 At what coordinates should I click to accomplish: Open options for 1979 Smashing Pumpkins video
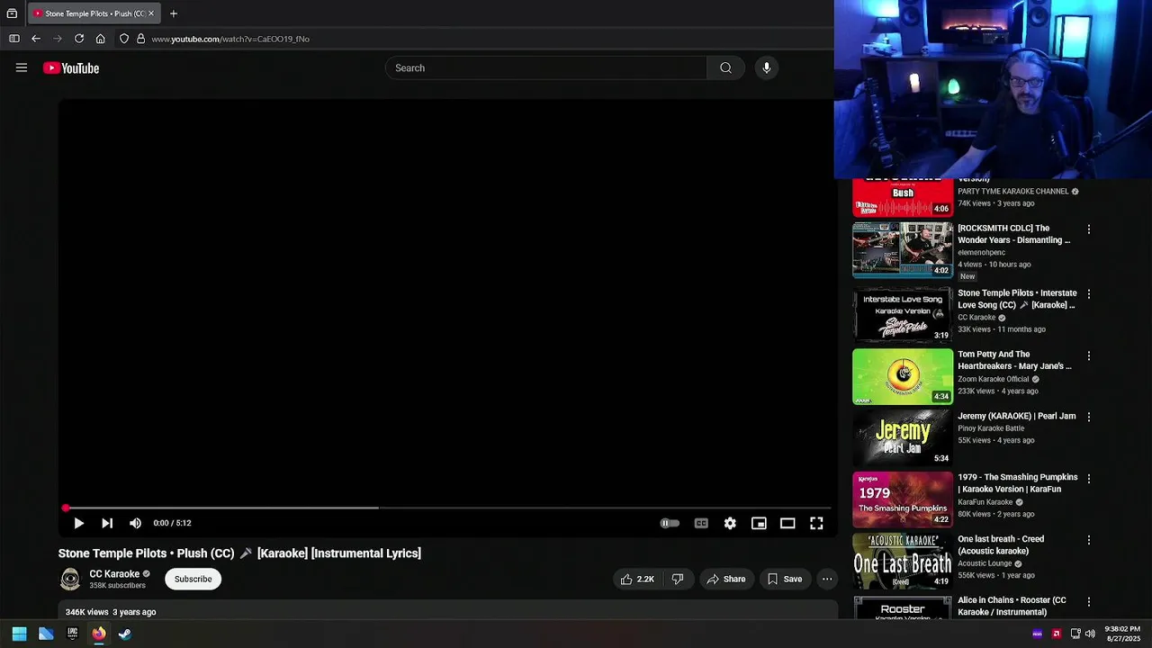(1089, 479)
